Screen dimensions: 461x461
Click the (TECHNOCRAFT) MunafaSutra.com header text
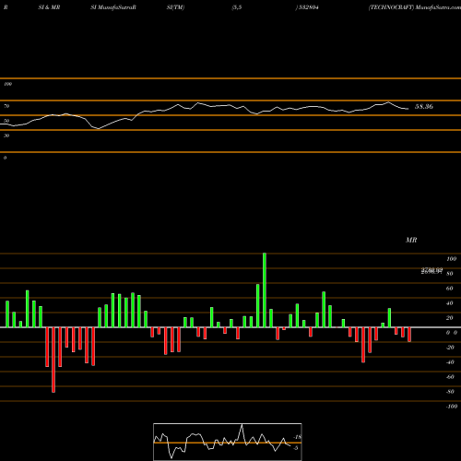pyautogui.click(x=415, y=7)
